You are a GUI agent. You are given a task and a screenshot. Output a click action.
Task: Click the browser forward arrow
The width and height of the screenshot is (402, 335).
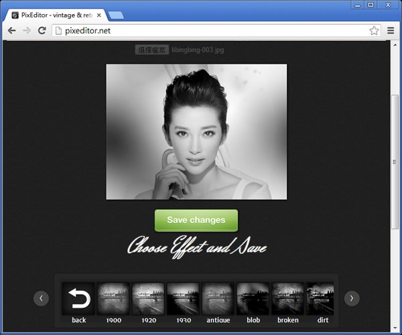tap(27, 30)
